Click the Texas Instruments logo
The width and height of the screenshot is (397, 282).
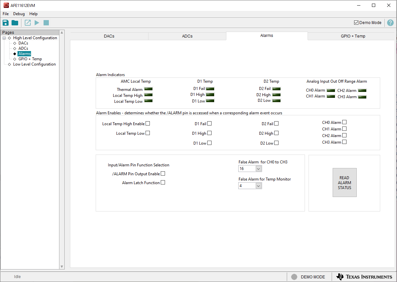click(364, 277)
